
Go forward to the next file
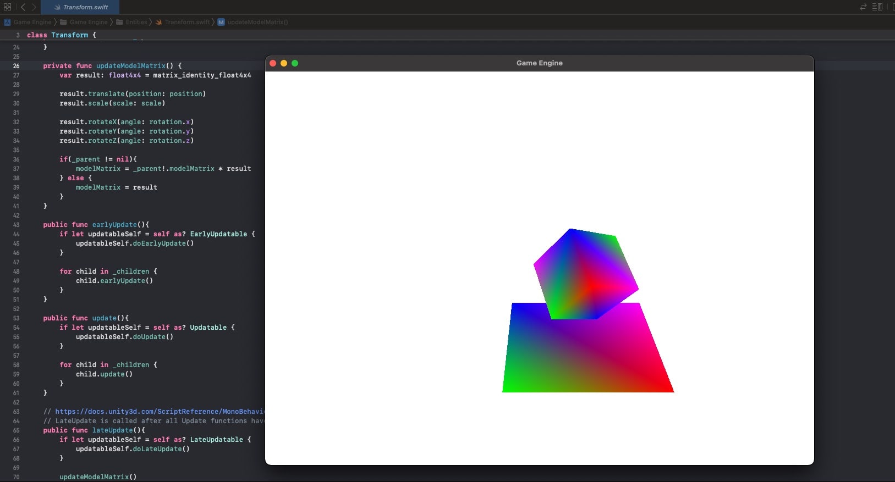(x=34, y=7)
